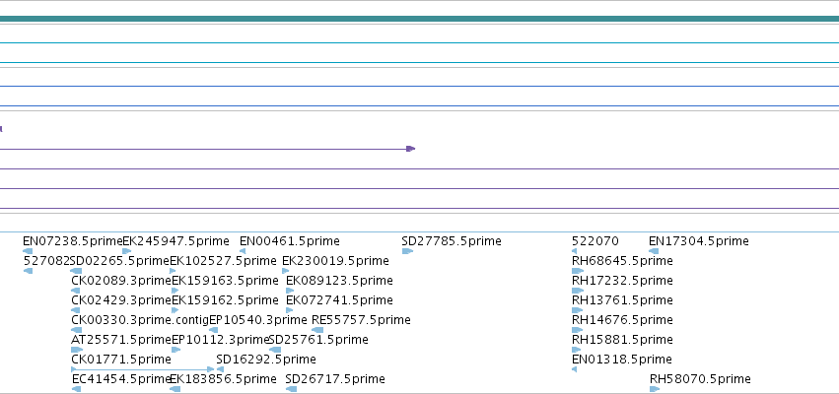This screenshot has width=839, height=394.
Task: Select the CK00330.3prime.contig label
Action: [140, 320]
